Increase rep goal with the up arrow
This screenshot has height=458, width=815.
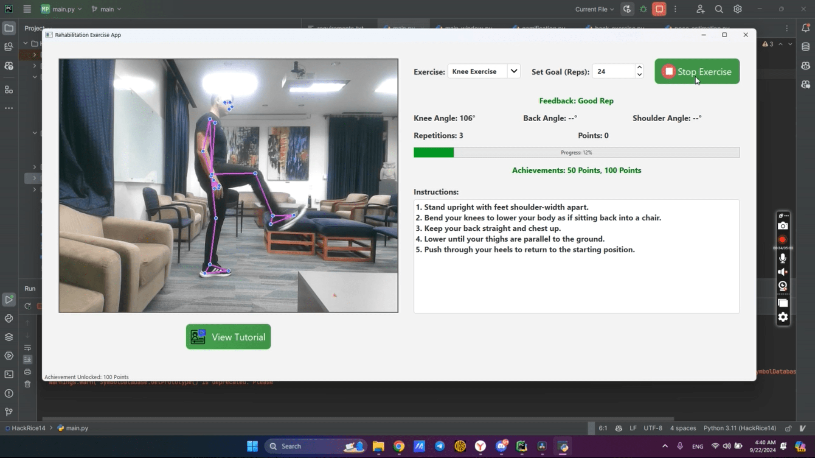click(639, 67)
